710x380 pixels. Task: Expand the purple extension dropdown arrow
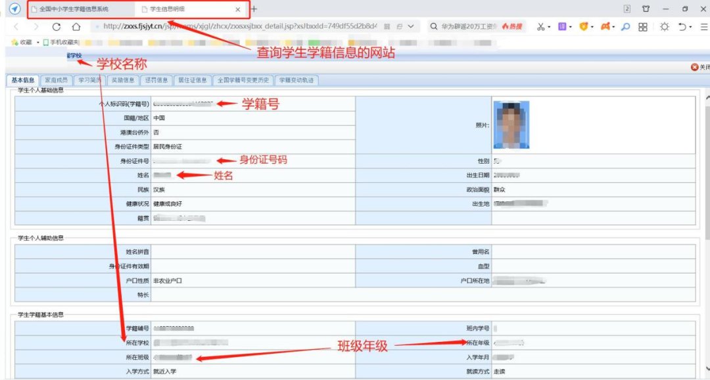click(570, 27)
